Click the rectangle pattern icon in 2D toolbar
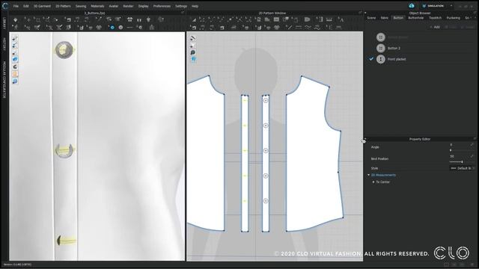 click(x=276, y=19)
